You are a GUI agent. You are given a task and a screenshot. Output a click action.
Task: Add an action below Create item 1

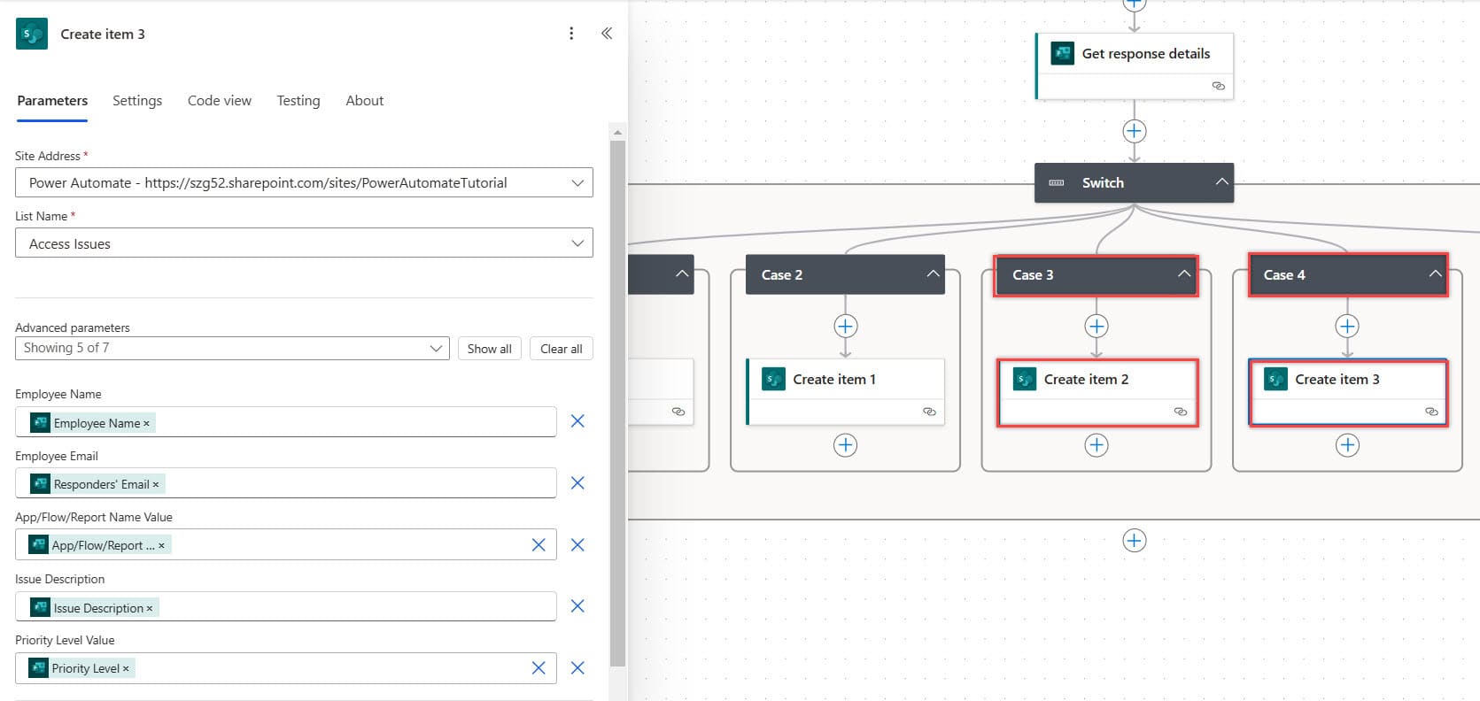[846, 444]
